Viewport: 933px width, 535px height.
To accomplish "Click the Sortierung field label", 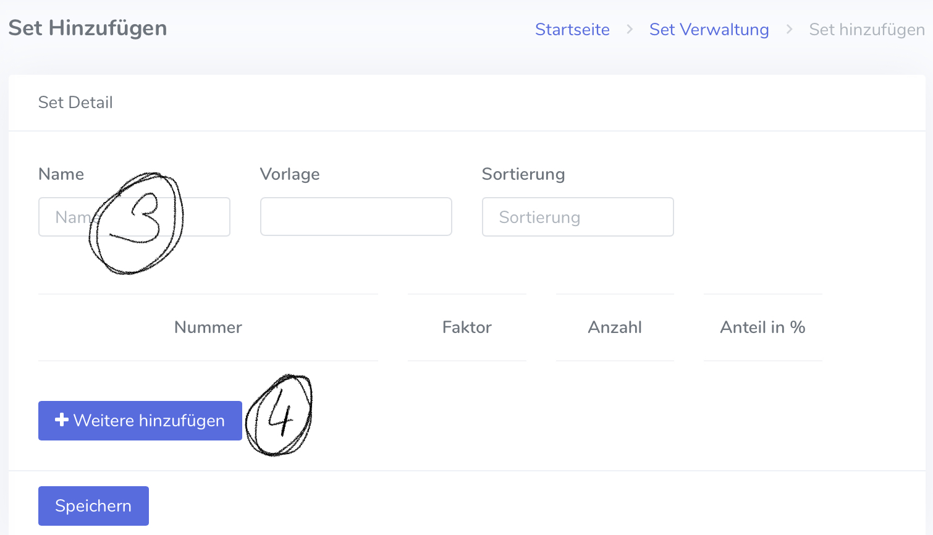I will [523, 174].
